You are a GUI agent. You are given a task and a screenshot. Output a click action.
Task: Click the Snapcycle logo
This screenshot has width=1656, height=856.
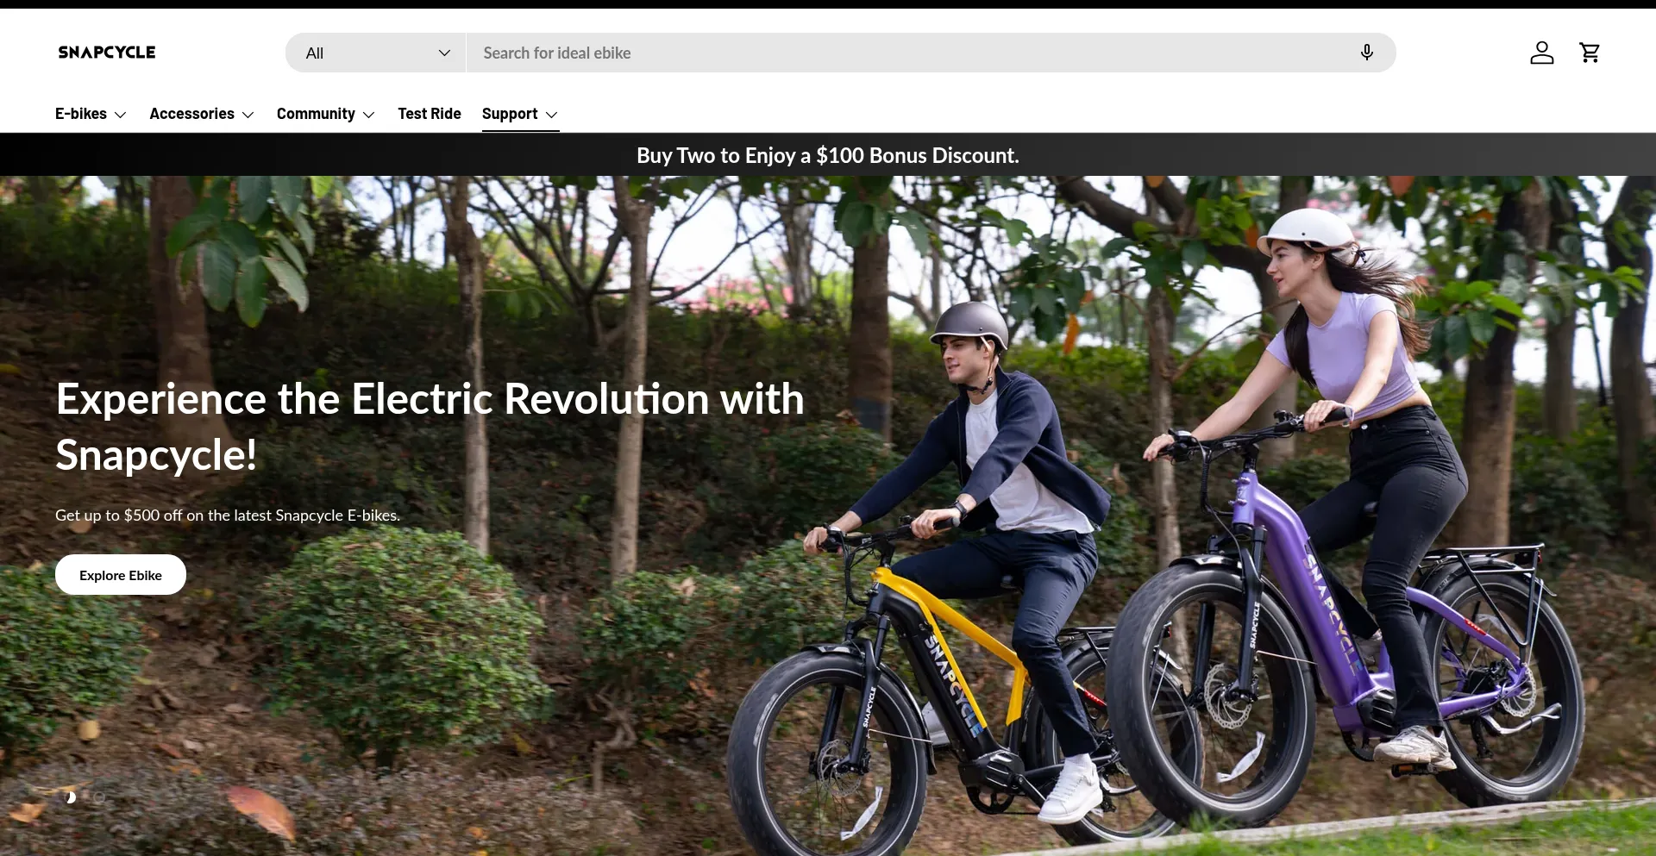pos(107,53)
